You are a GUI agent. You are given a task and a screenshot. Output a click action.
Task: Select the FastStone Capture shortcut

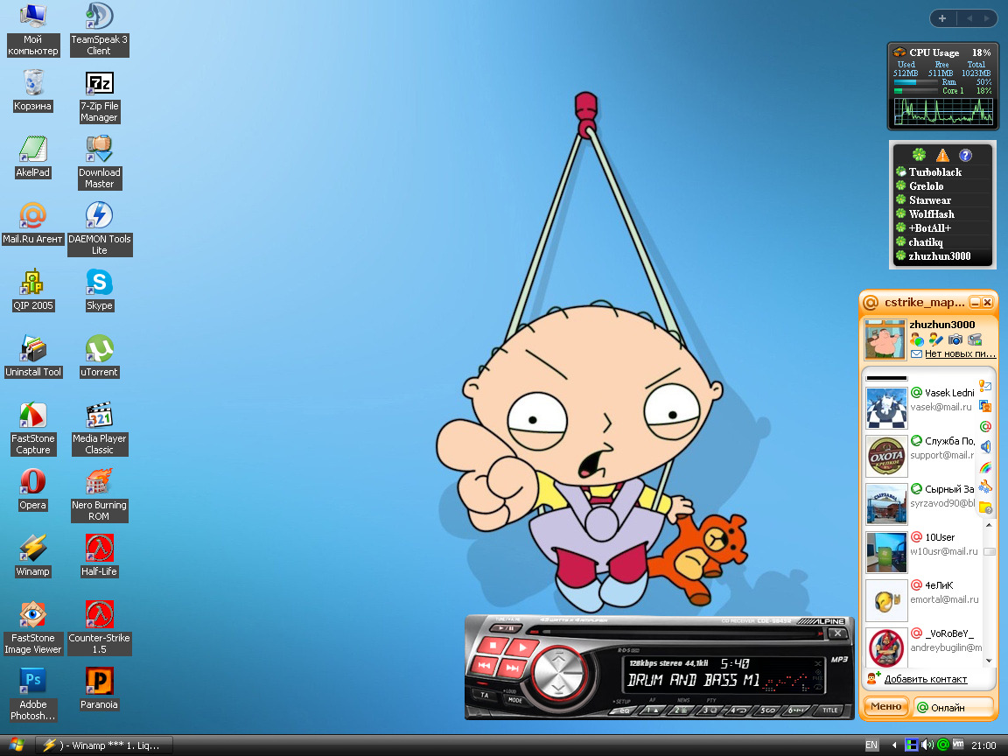click(x=32, y=429)
